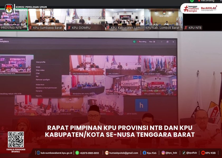Open the View layout dropdown in the meeting window

[x=151, y=42]
